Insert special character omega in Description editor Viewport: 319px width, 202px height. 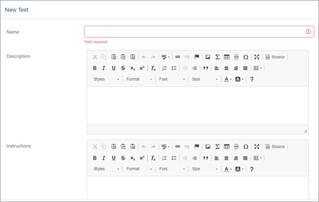click(246, 57)
